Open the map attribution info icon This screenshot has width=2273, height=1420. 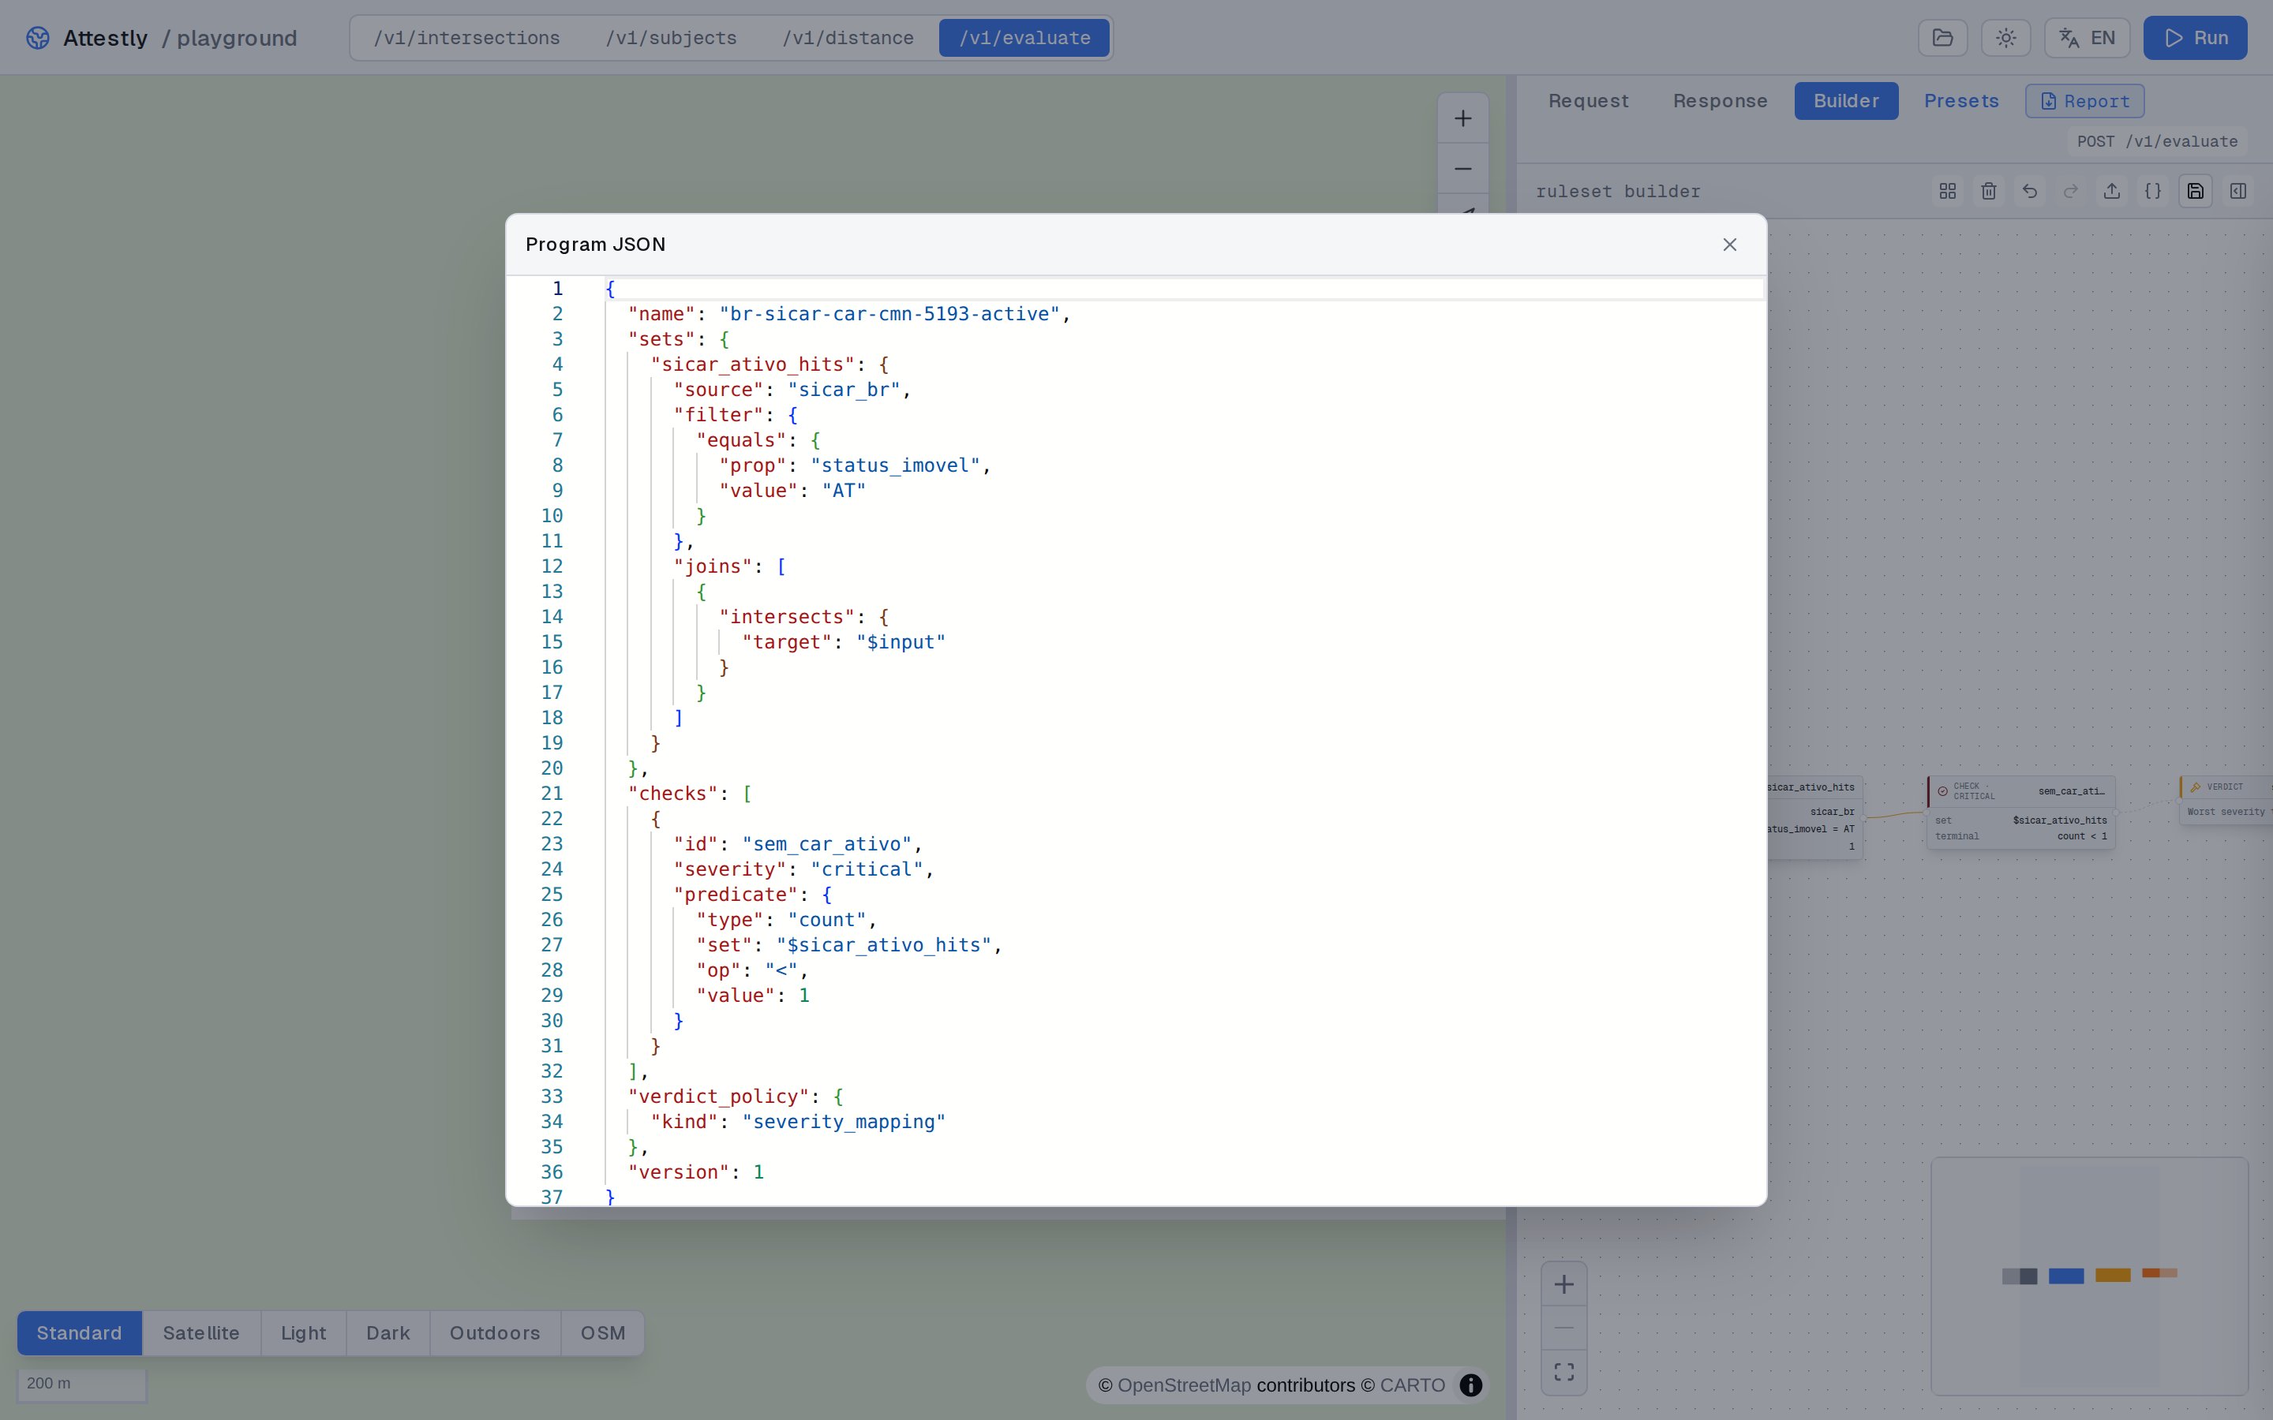tap(1471, 1385)
